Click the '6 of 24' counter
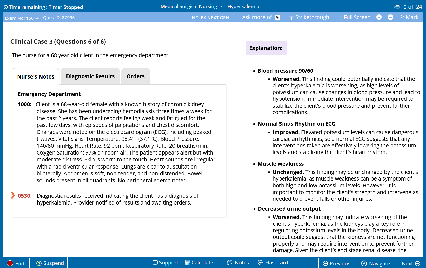426x268 pixels. pyautogui.click(x=413, y=7)
